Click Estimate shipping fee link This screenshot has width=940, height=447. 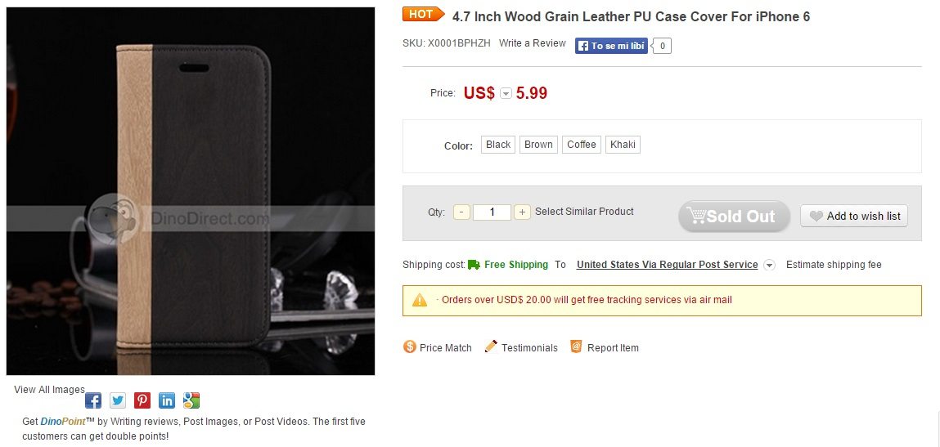click(x=834, y=264)
